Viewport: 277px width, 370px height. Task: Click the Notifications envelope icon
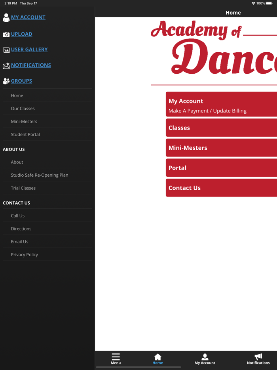tap(6, 66)
